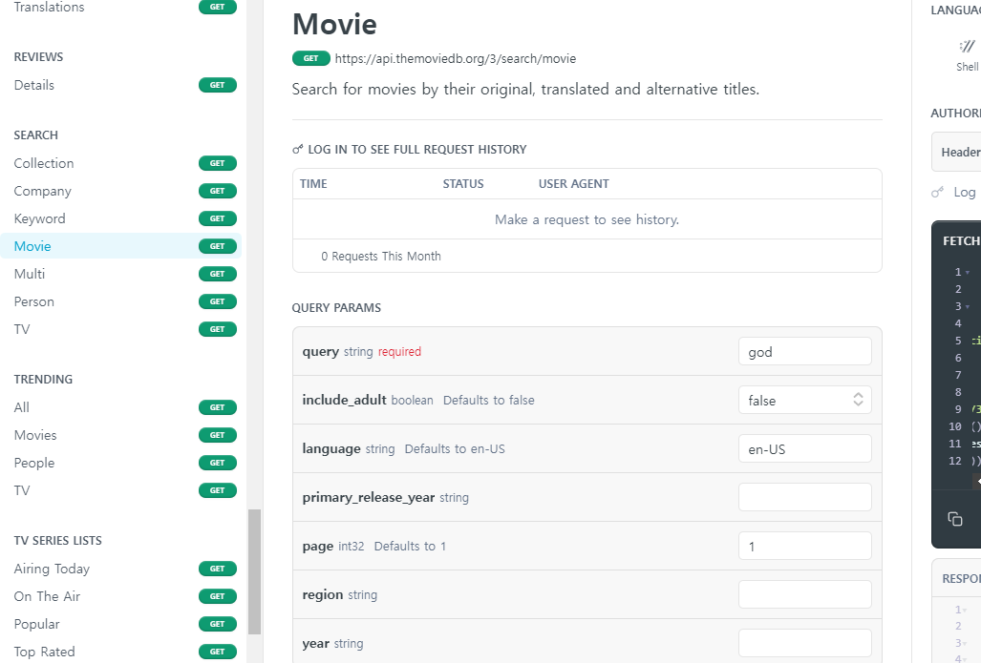Open TV under Search section
Screen dimensions: 981x663
(x=120, y=329)
